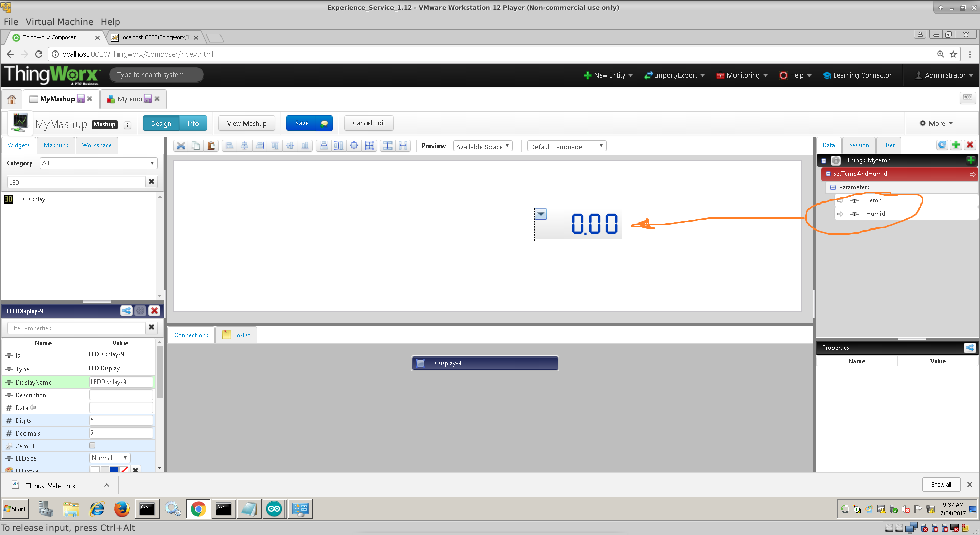Switch to the Workspace tab

pyautogui.click(x=97, y=145)
